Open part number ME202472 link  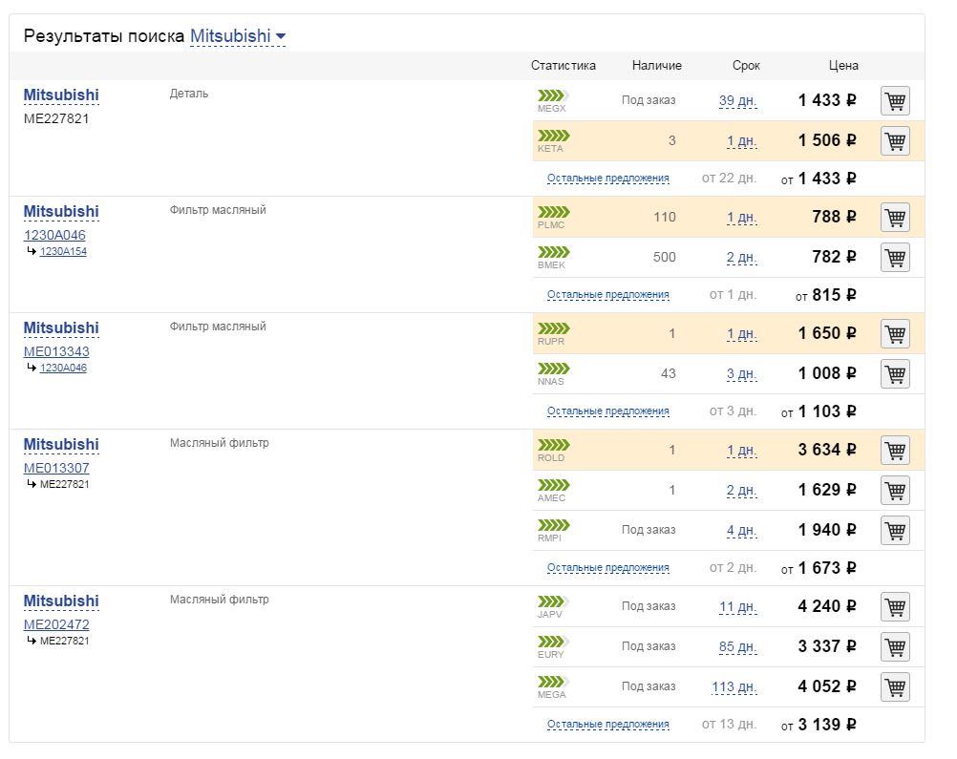pos(56,624)
